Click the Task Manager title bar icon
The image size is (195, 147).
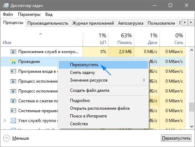point(6,6)
